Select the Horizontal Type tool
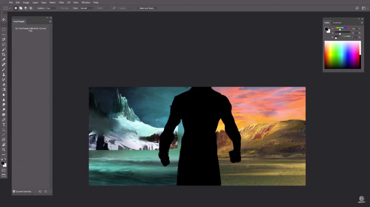This screenshot has width=370, height=207. [4, 125]
